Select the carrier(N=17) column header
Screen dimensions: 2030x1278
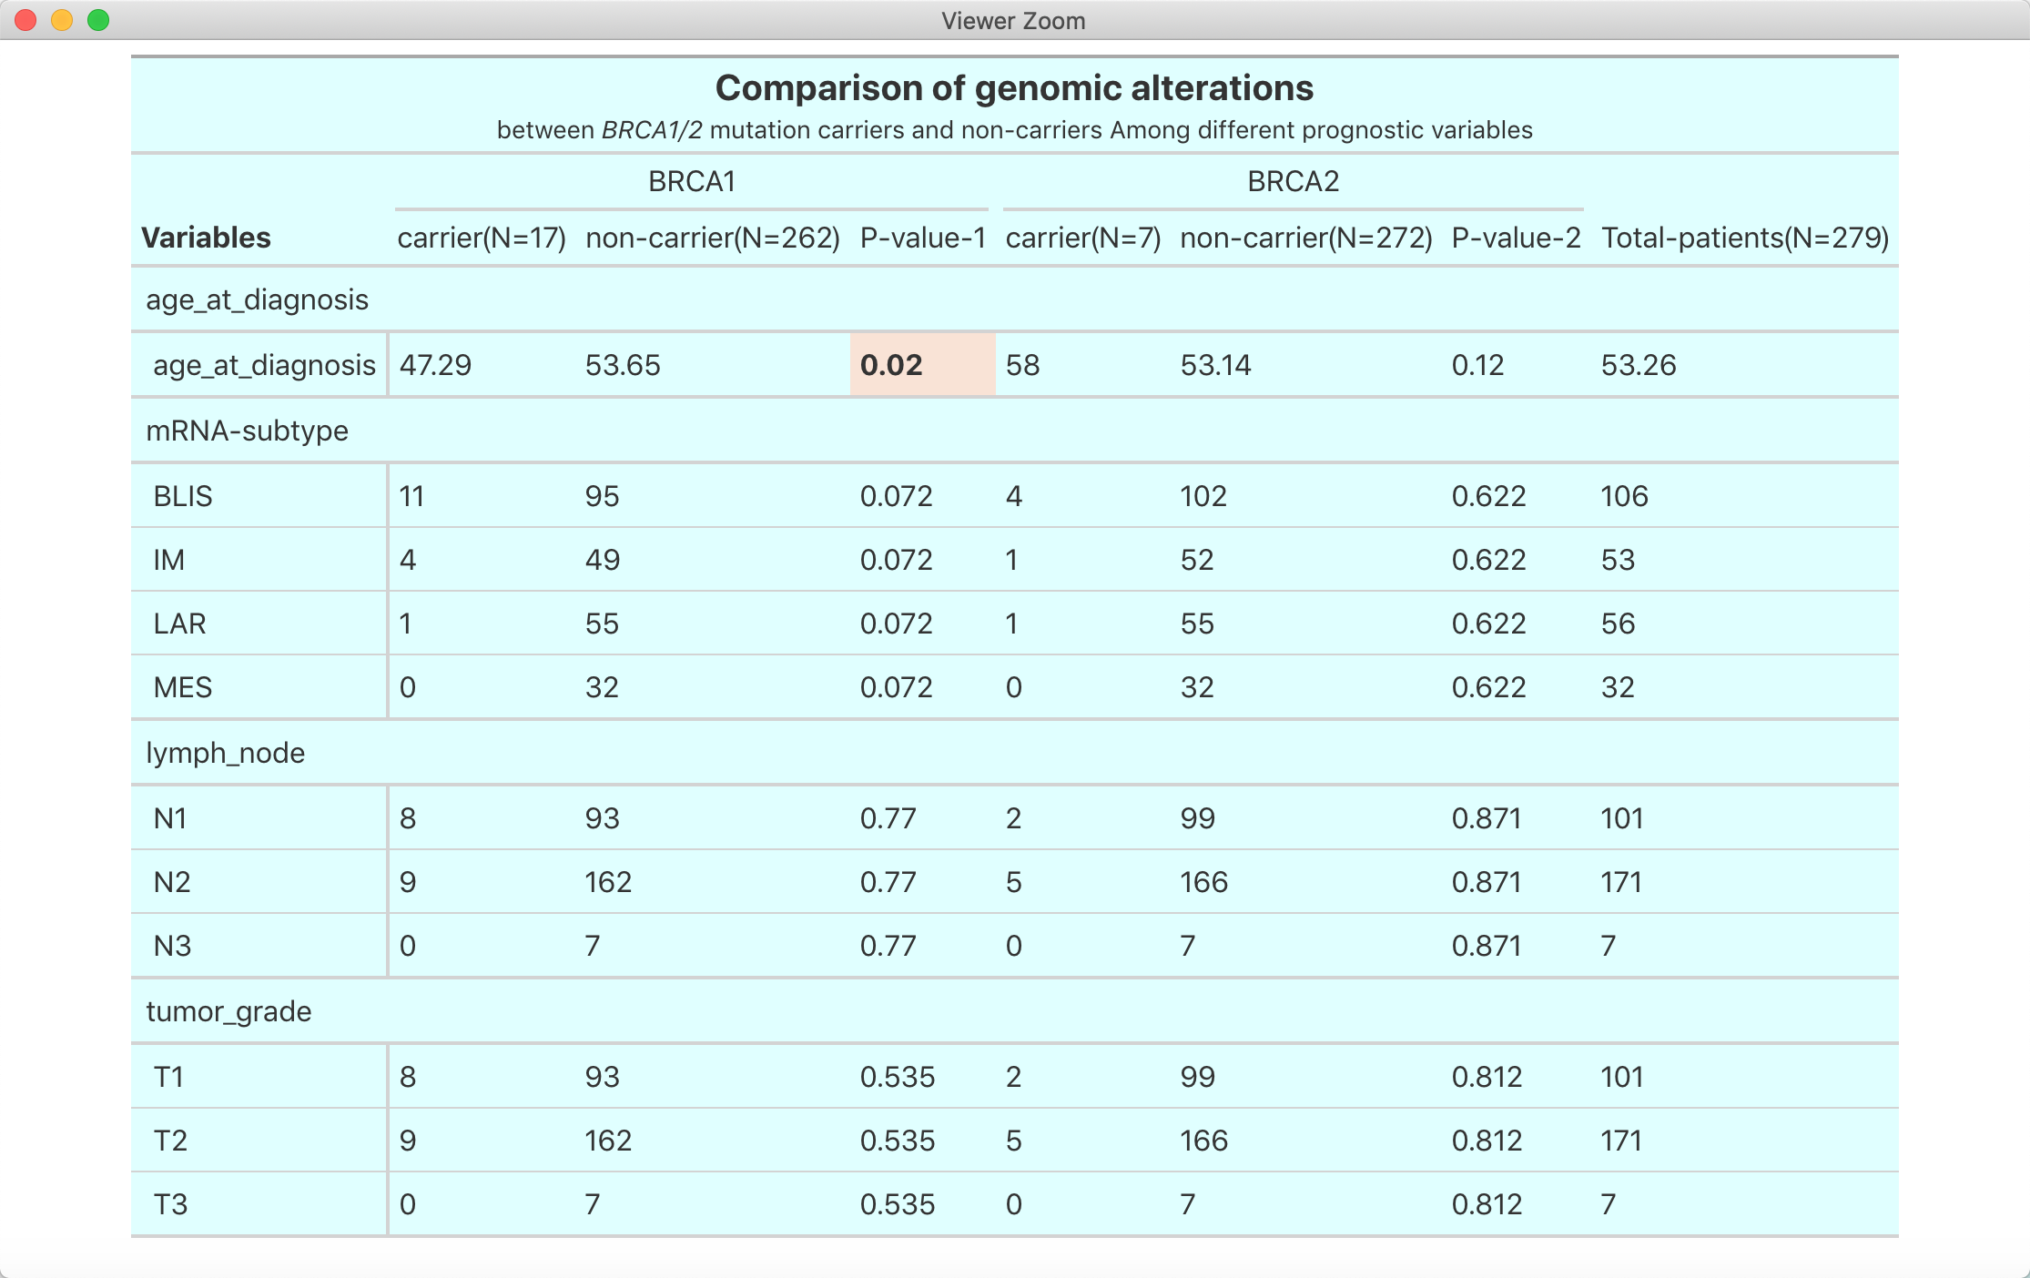click(482, 238)
